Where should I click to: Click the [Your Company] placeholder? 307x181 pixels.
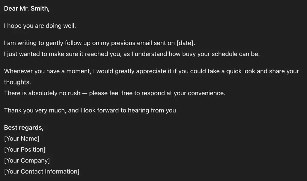click(x=27, y=161)
